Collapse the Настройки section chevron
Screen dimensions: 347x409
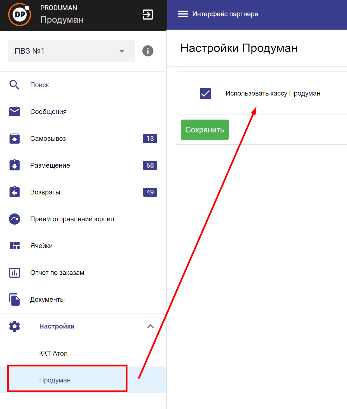[x=151, y=326]
